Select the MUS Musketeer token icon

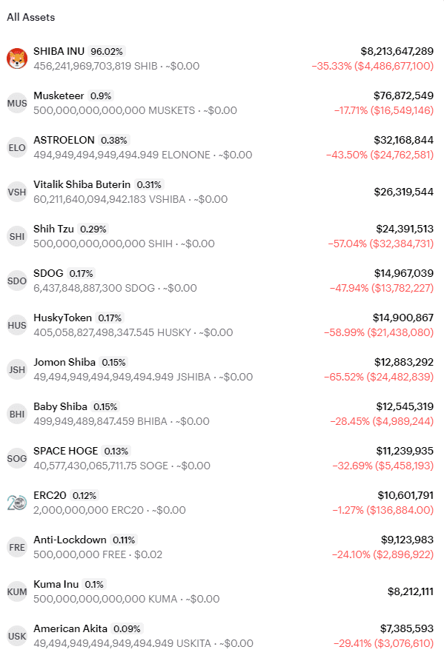click(17, 104)
